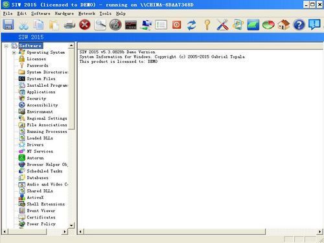This screenshot has width=324, height=243.
Task: Select Security in the tree
Action: pyautogui.click(x=36, y=98)
